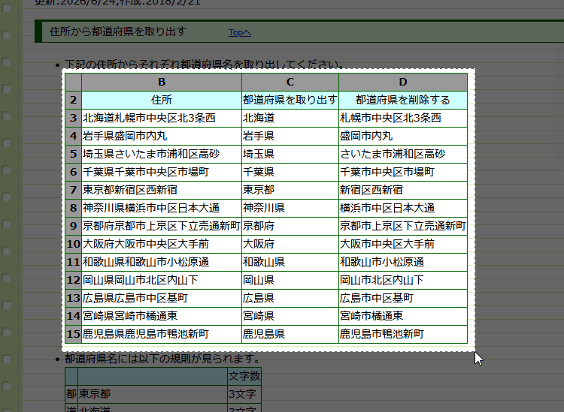Click row header 3
564x412 pixels.
[74, 118]
